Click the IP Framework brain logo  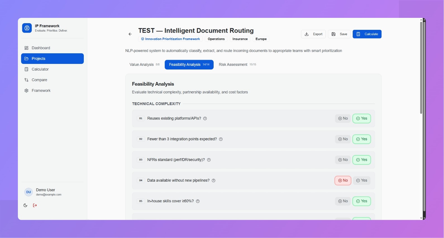click(27, 28)
